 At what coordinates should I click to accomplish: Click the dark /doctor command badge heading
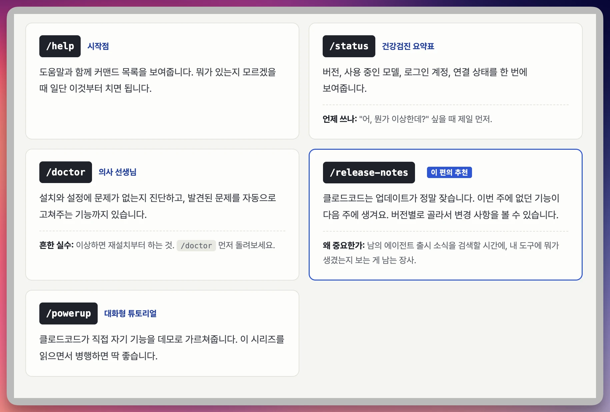pyautogui.click(x=66, y=172)
